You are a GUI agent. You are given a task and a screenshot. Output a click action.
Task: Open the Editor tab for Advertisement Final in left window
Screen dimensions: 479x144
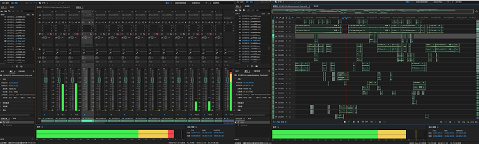(x=54, y=7)
